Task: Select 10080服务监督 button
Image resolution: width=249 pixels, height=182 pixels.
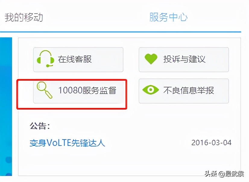Action: [78, 91]
